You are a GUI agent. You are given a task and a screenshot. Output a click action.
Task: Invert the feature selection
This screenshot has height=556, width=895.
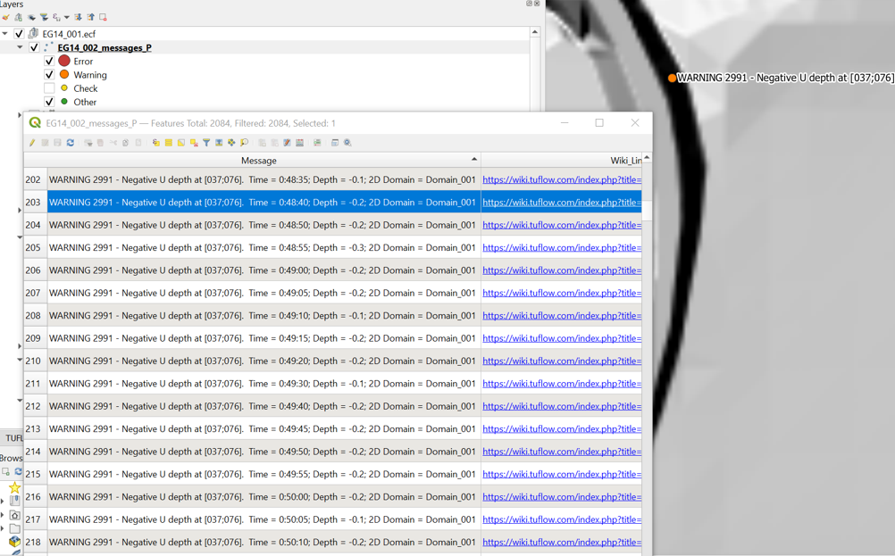coord(181,142)
